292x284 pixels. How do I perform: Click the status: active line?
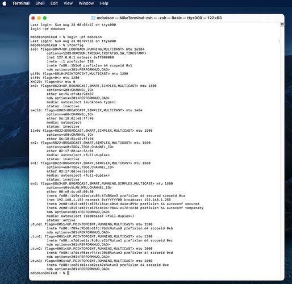click(x=61, y=220)
